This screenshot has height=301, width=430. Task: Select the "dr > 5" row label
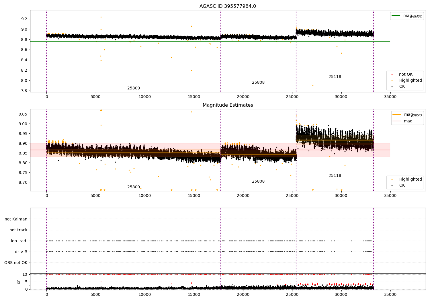(21, 252)
